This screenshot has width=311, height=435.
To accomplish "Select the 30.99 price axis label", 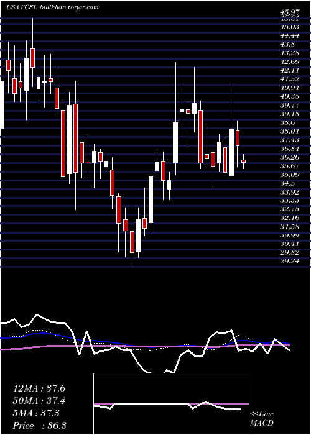I will pos(290,236).
